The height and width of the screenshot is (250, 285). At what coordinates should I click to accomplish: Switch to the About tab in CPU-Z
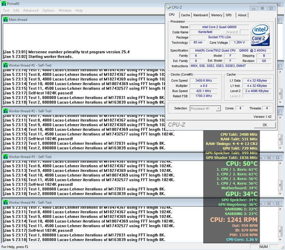tap(242, 15)
